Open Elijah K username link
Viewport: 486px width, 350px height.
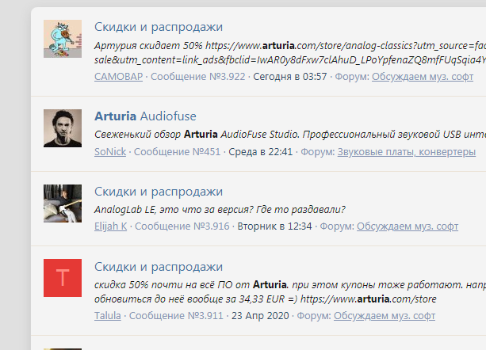pyautogui.click(x=110, y=226)
